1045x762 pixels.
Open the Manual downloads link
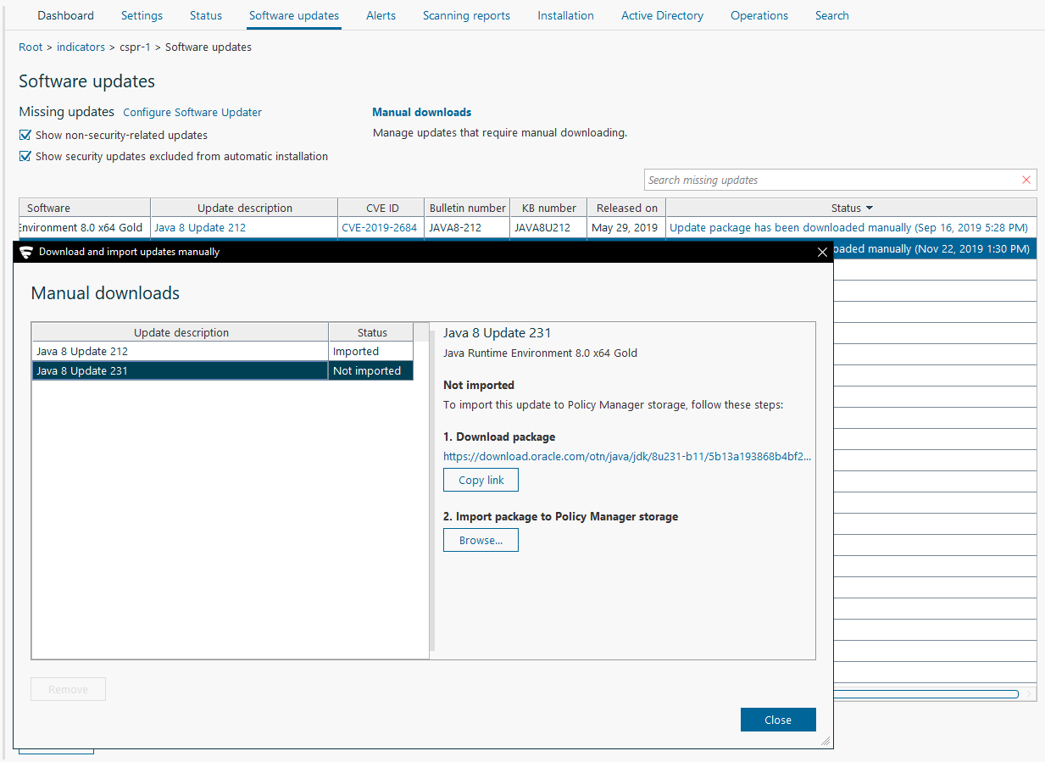point(422,112)
